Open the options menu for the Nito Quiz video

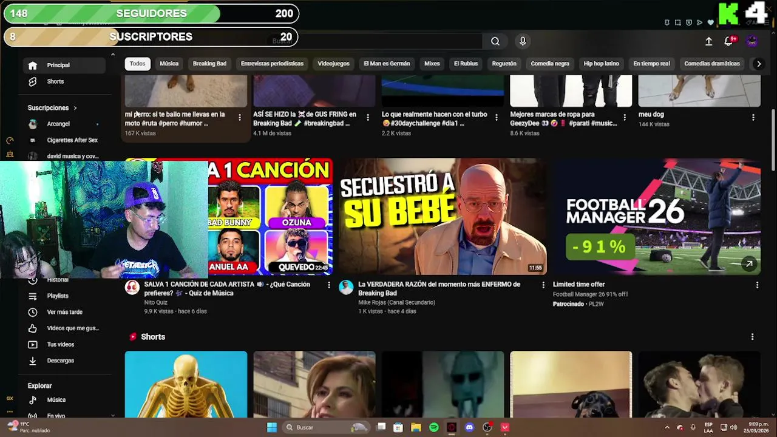click(x=329, y=285)
